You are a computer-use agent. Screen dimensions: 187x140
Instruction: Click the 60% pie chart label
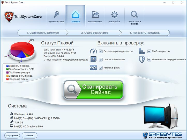pyautogui.click(x=32, y=40)
